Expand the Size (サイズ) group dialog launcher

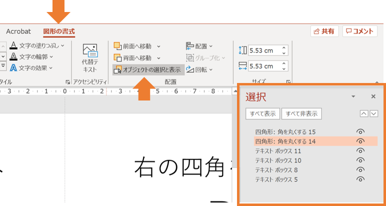pyautogui.click(x=288, y=81)
